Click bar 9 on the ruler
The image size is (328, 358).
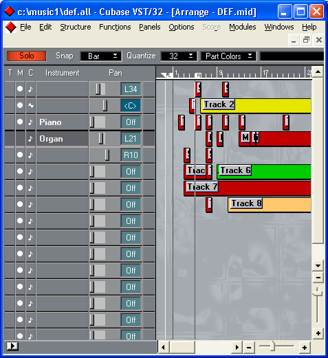pyautogui.click(x=220, y=73)
